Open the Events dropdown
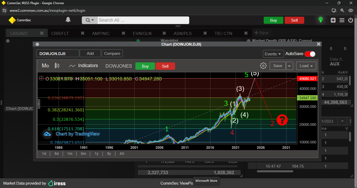 [273, 54]
